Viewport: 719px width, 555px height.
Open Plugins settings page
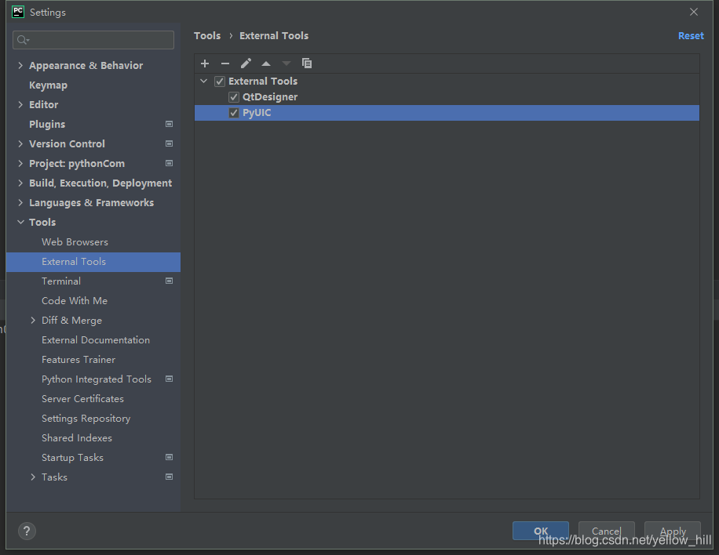[47, 124]
